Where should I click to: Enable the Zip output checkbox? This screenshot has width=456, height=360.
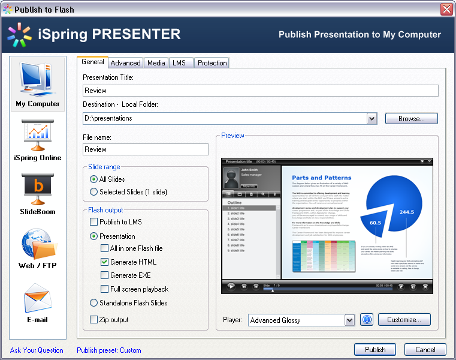[93, 320]
